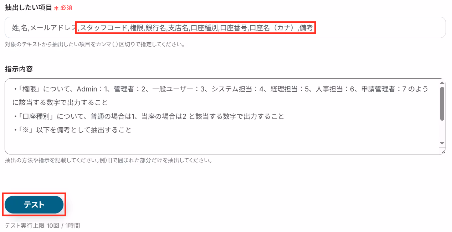Click the text area's vertical scrollbar thumb

point(442,104)
